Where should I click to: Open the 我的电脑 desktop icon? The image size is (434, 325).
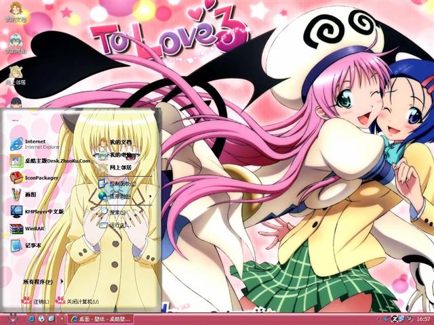16,43
